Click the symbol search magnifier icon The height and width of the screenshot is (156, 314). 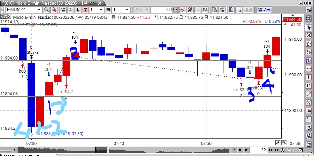(46, 9)
